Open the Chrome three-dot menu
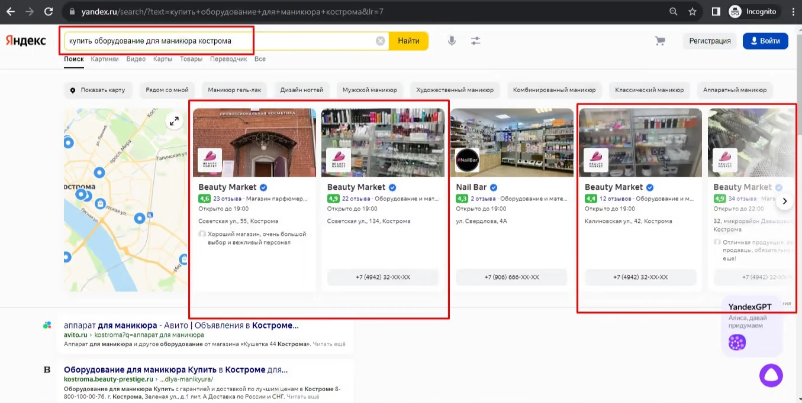The image size is (802, 403). click(792, 11)
